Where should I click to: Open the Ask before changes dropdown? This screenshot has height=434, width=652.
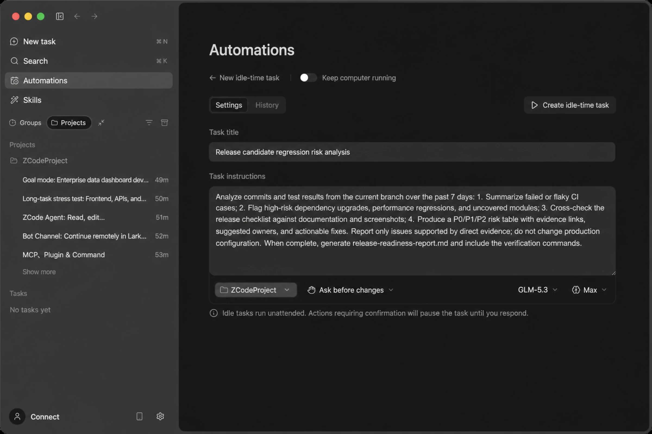coord(350,290)
